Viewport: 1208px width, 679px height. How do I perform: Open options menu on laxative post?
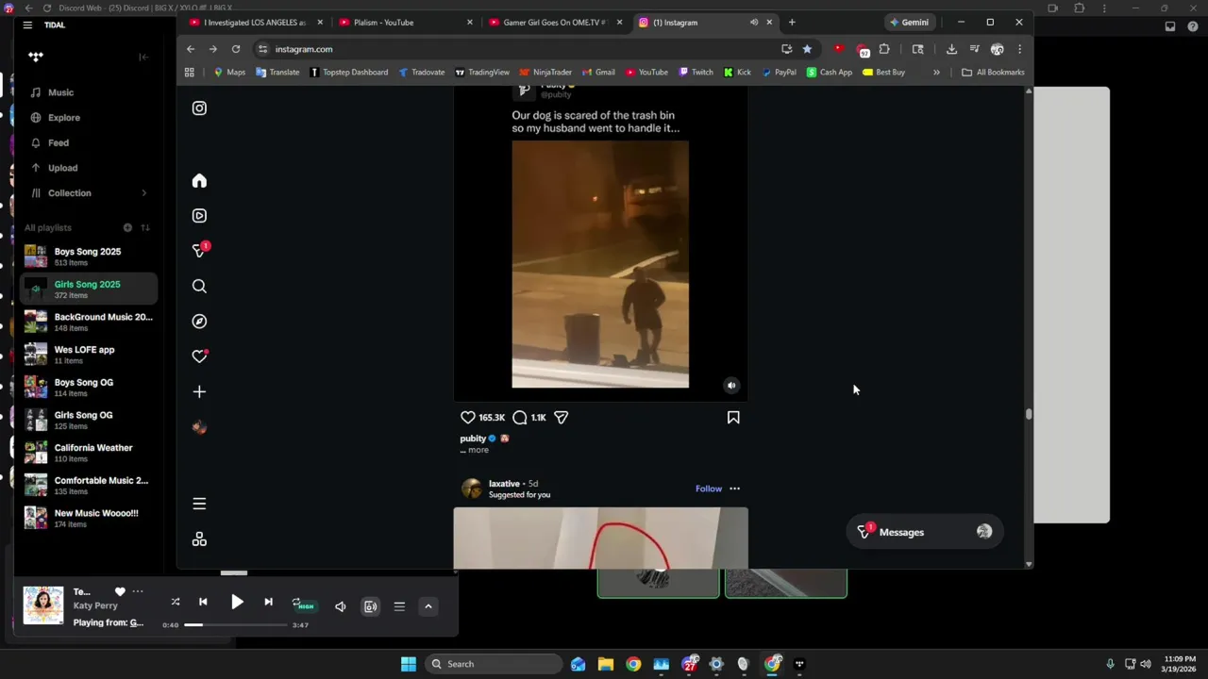click(734, 489)
